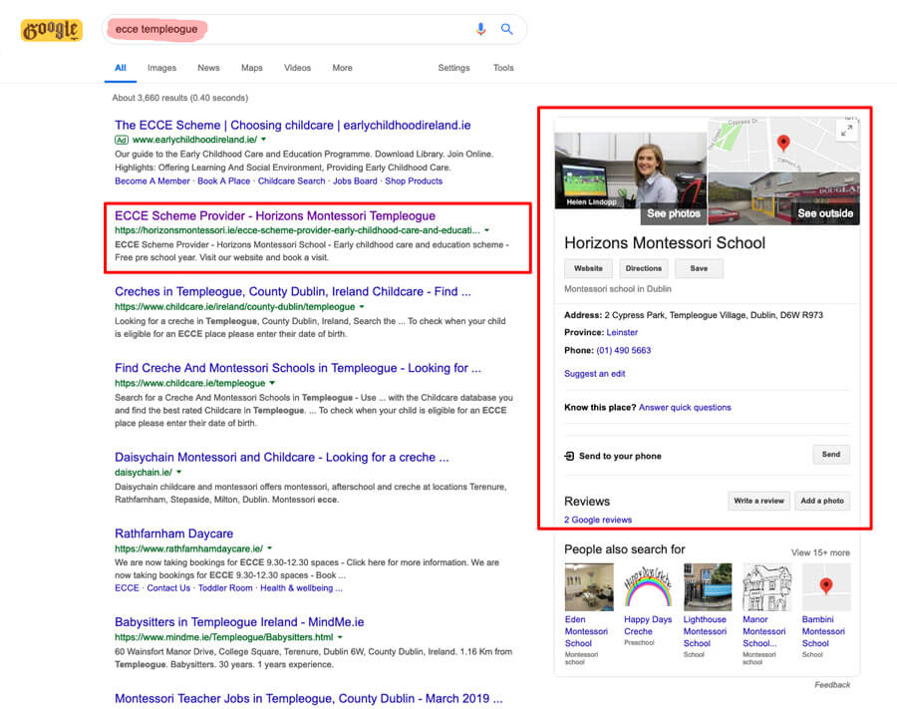Screen dimensions: 897x709
Task: Click the 'Contact Us' sitelink
Action: click(168, 587)
